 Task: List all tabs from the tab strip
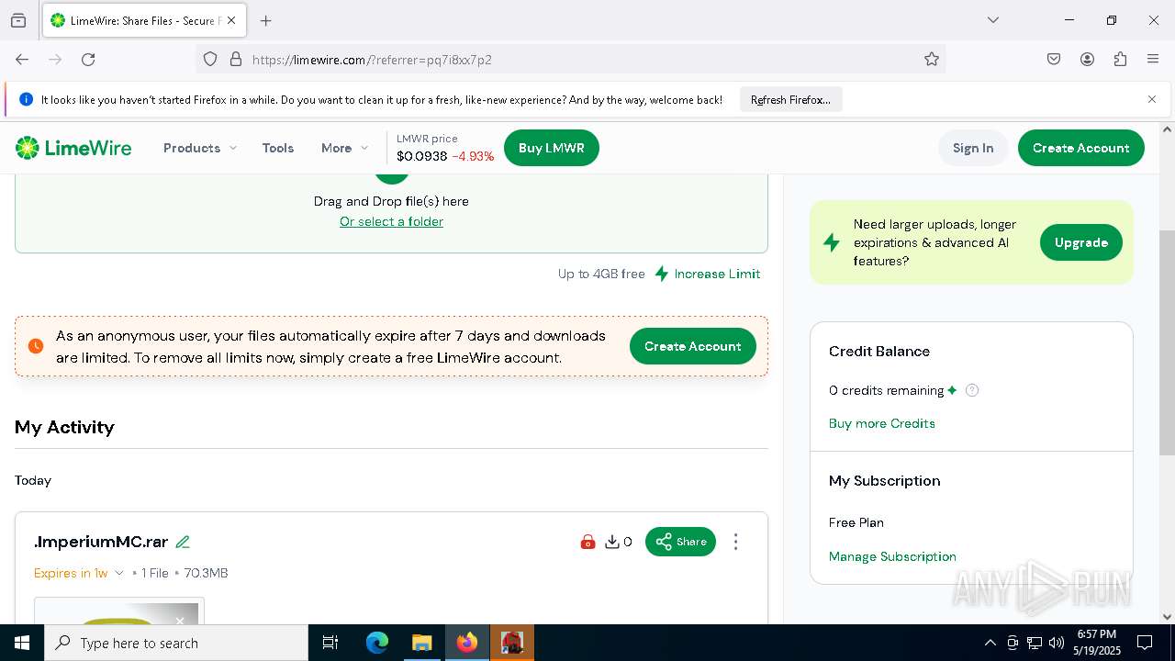[x=992, y=20]
